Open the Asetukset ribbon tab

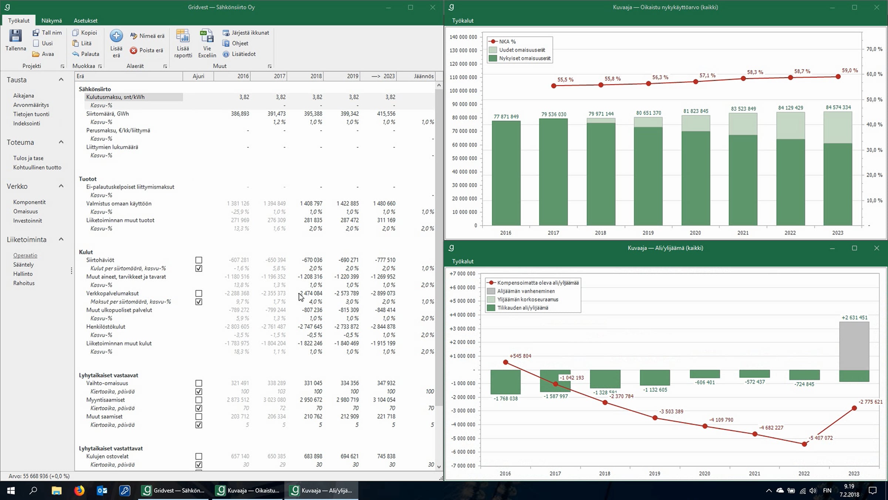coord(85,21)
